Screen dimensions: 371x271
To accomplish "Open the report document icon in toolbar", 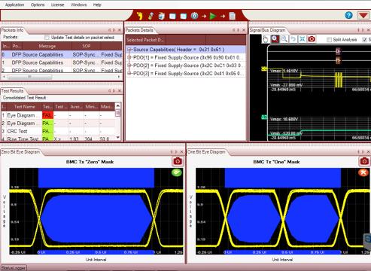I will pos(233,16).
